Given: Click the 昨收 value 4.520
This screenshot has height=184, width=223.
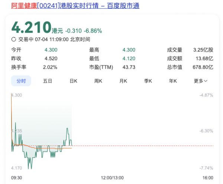Looking at the screenshot, I should point(51,58).
